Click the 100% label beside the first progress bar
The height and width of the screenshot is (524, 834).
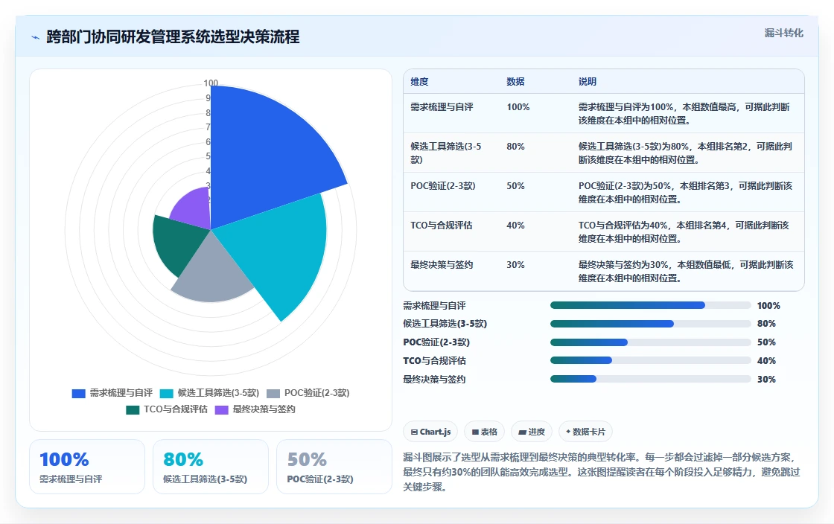click(768, 306)
